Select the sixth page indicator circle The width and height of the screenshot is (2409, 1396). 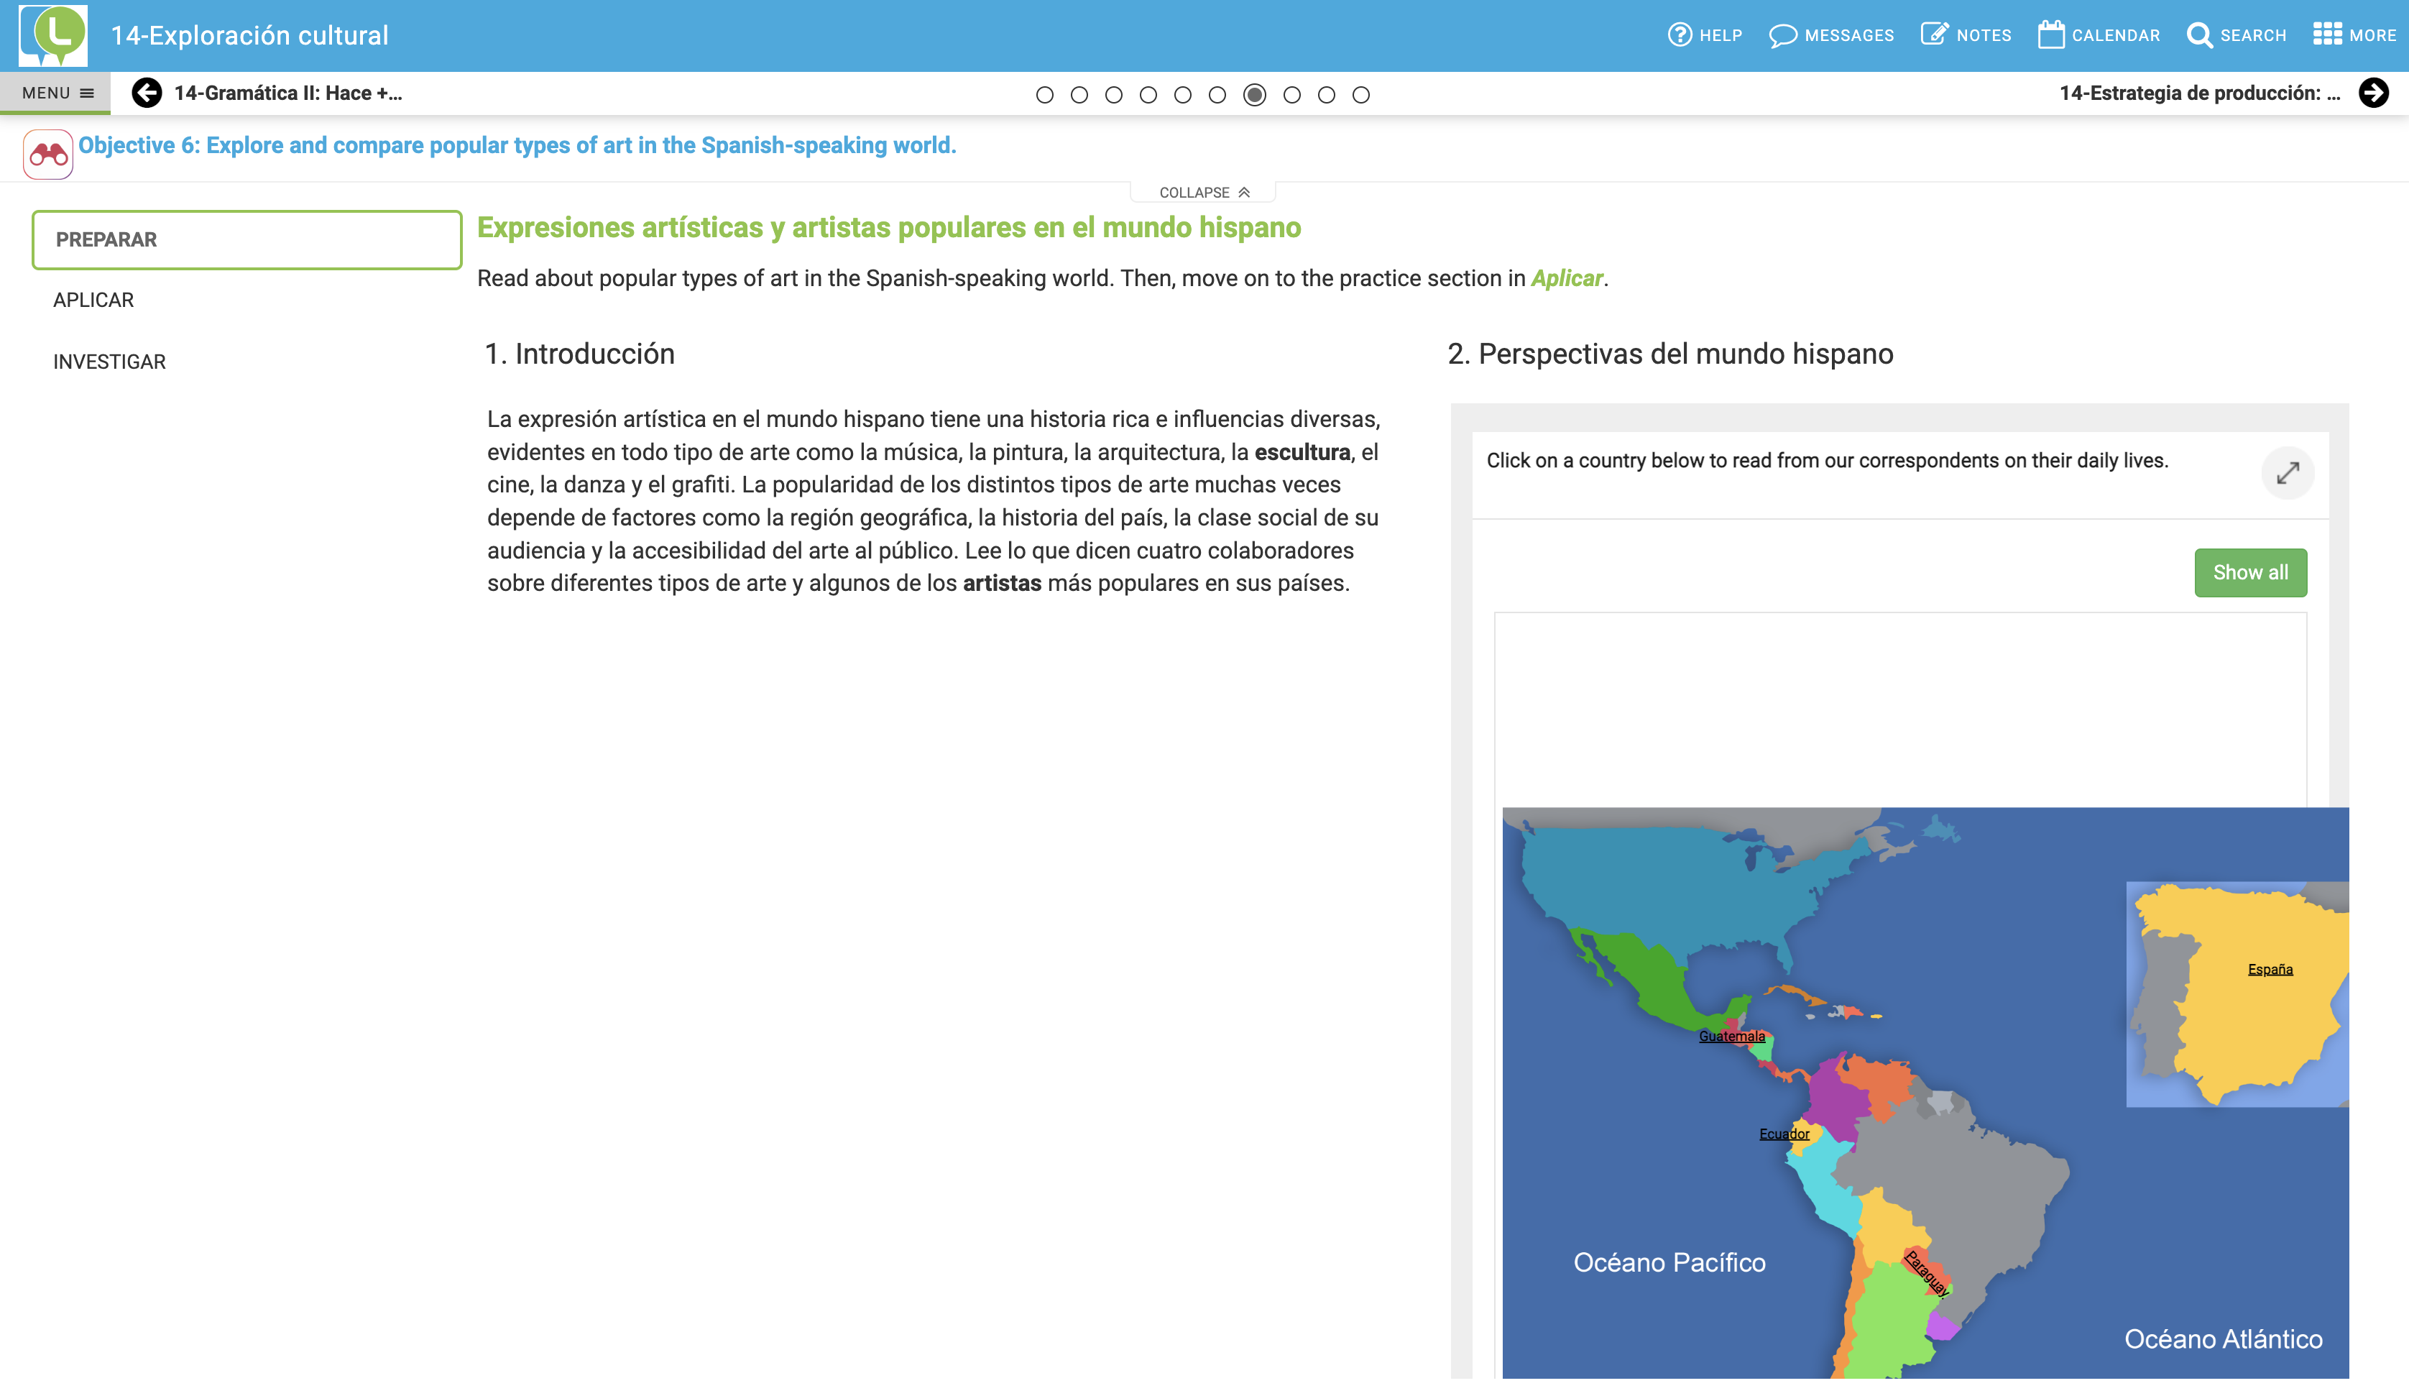coord(1217,95)
